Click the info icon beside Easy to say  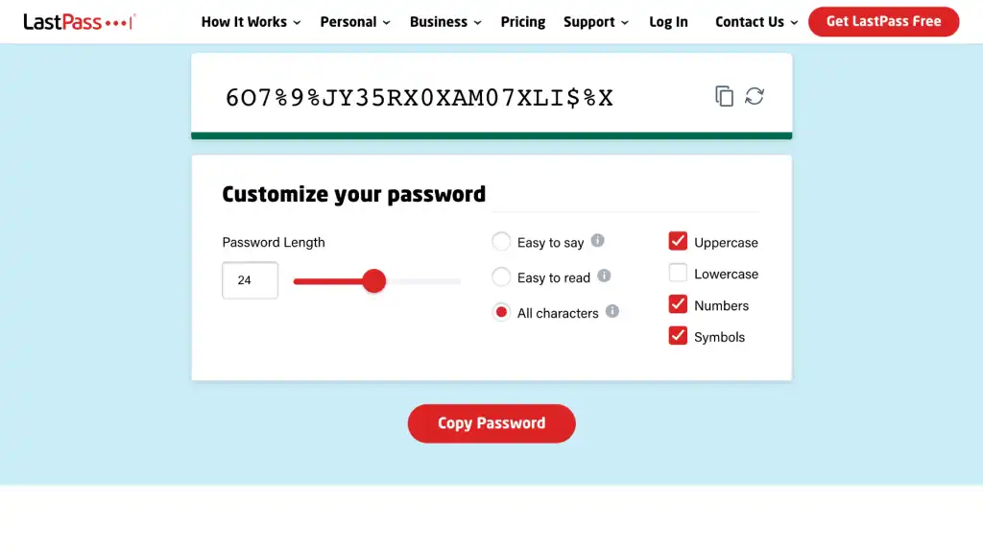[597, 241]
